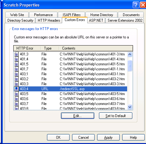Click the URL type cell for 403;4

click(x=45, y=89)
